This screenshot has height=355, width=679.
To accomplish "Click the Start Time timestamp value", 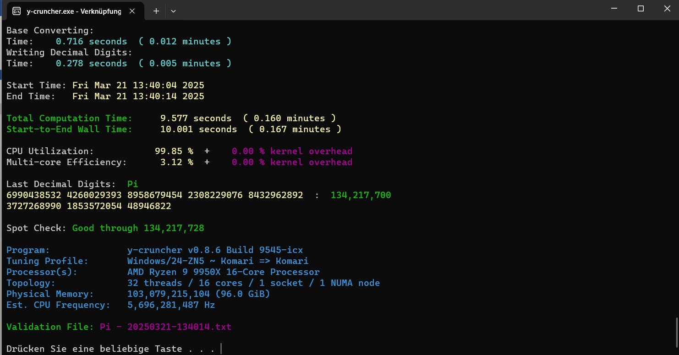I will [138, 85].
